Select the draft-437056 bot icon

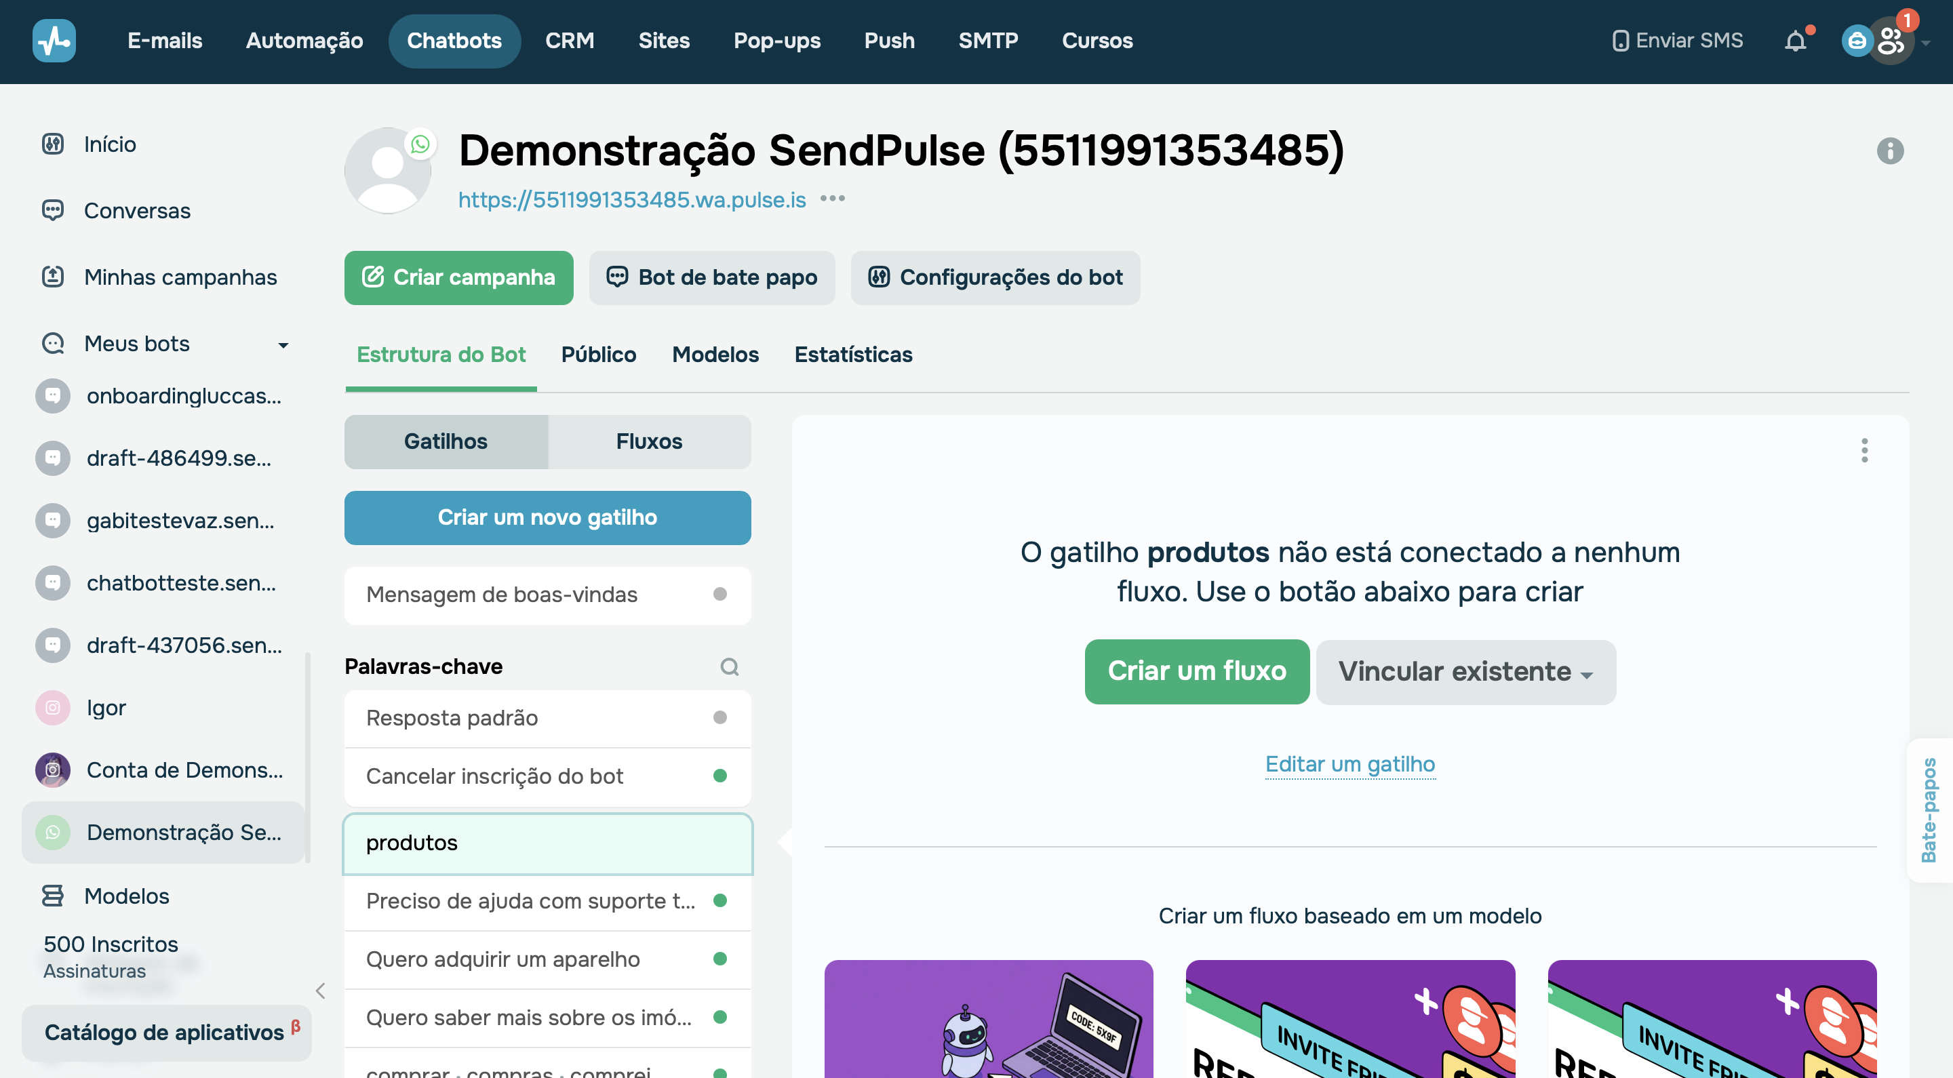pyautogui.click(x=52, y=645)
